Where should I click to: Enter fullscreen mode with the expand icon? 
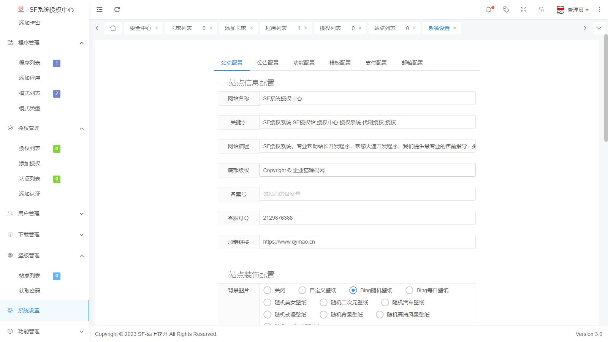523,9
